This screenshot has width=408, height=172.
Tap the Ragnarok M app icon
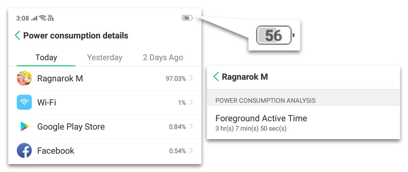[x=24, y=78]
